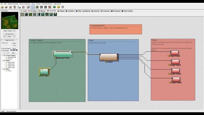Click the Geekatplay Studio note box title
The width and height of the screenshot is (204, 115).
tap(97, 26)
